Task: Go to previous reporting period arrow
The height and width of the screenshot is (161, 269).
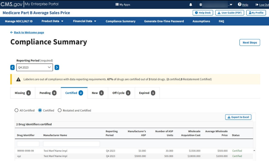Action: pos(12,67)
